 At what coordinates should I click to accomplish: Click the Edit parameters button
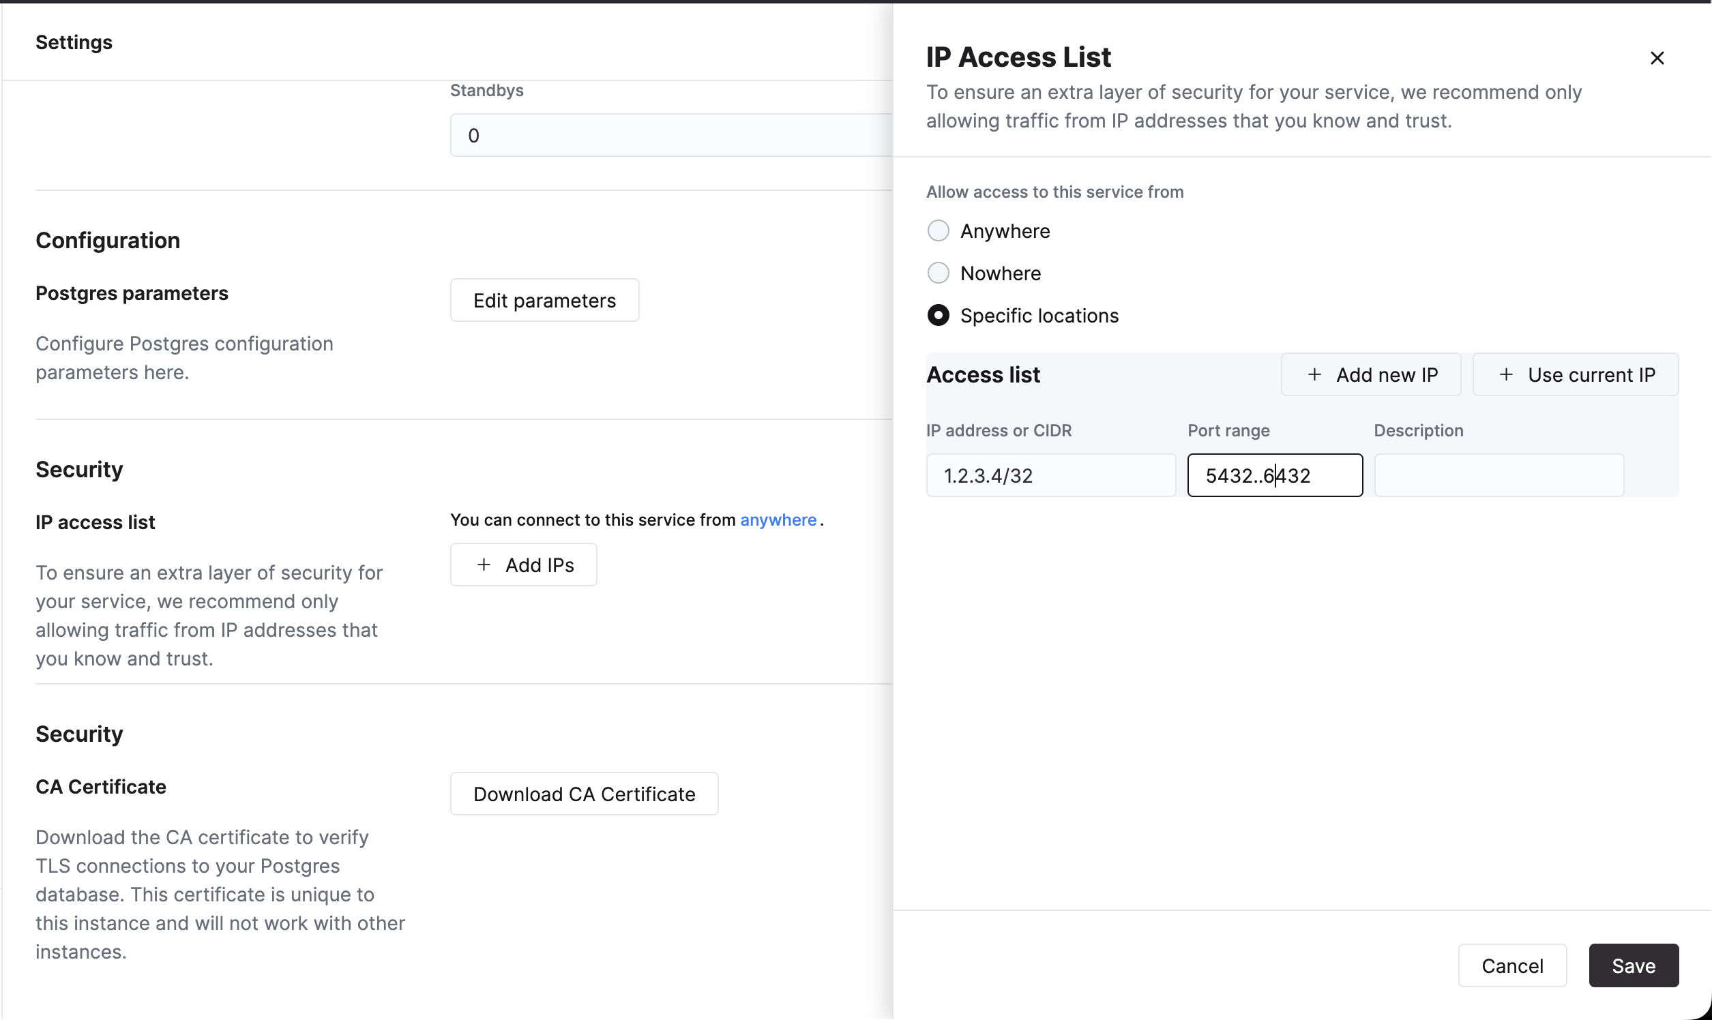click(544, 300)
